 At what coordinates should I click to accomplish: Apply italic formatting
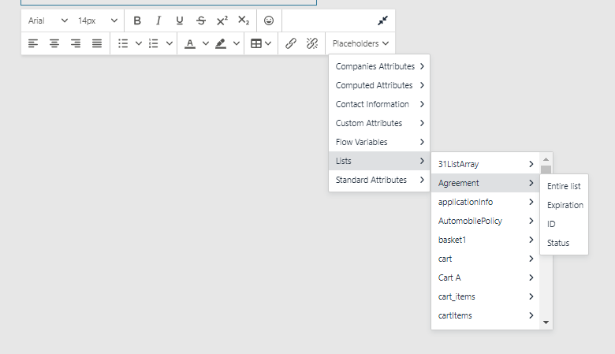point(158,20)
